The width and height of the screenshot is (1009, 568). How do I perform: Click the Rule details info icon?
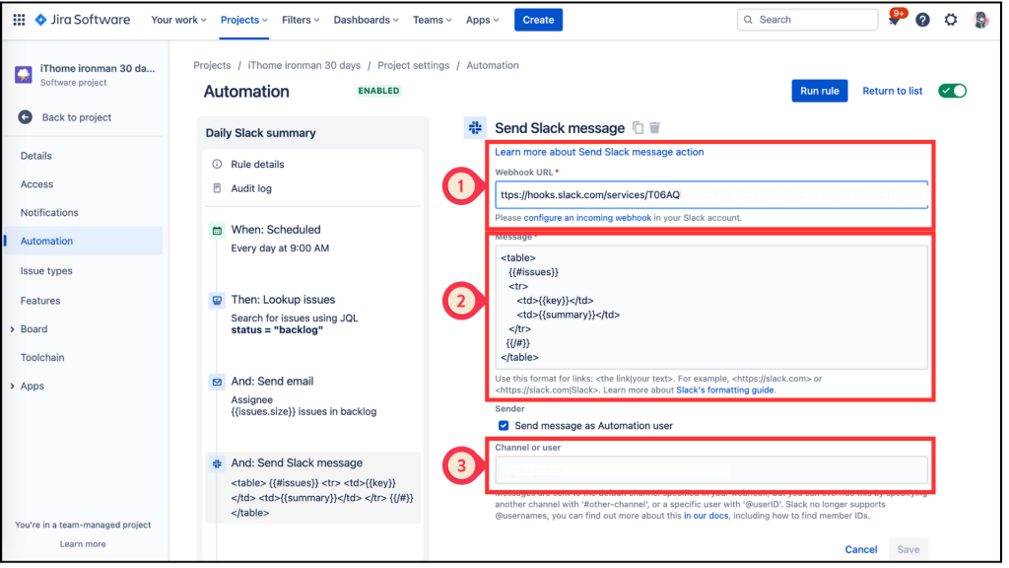[217, 165]
